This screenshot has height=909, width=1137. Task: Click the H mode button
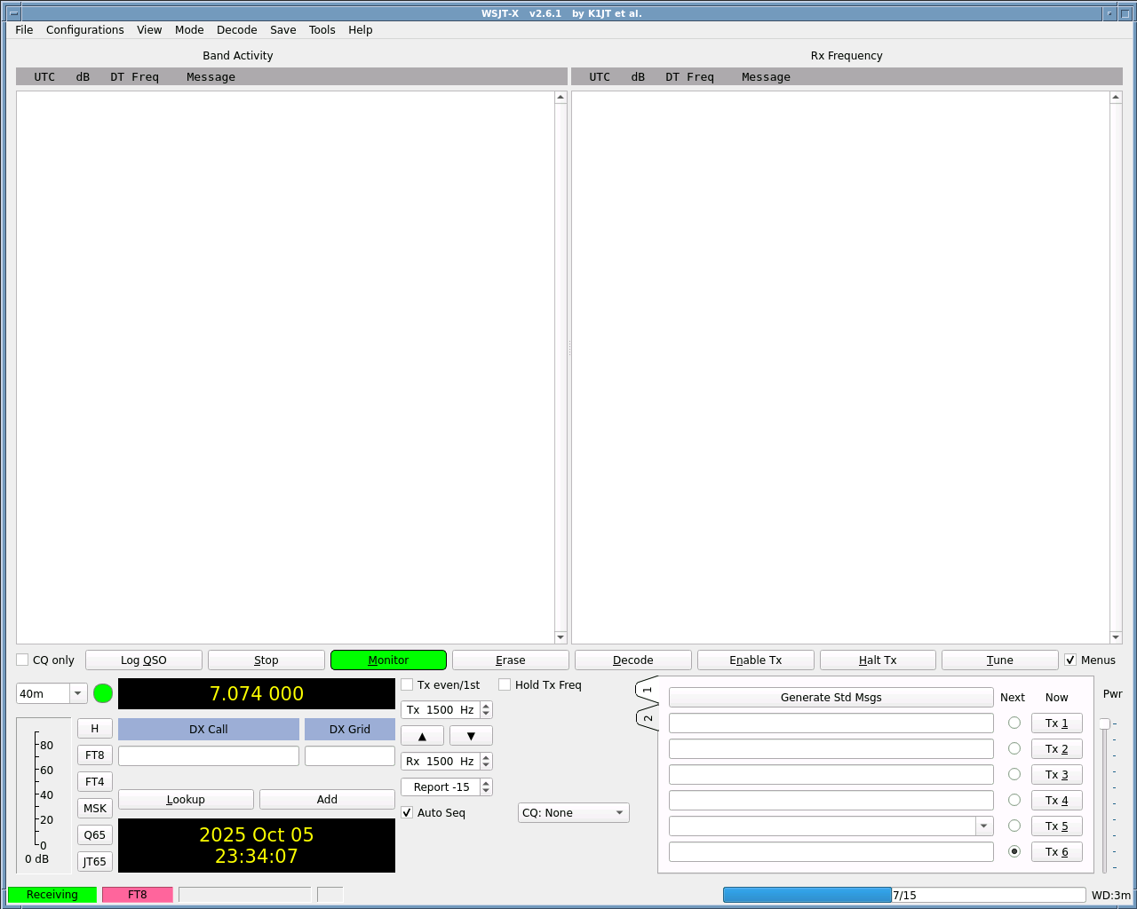pyautogui.click(x=94, y=728)
